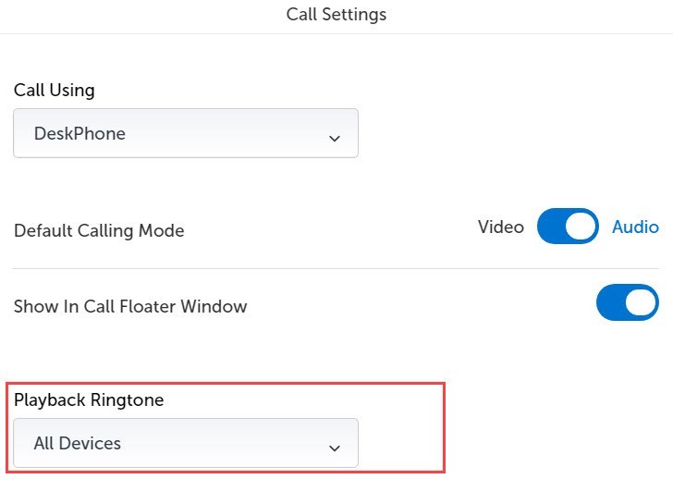The image size is (673, 479).
Task: Click the chevron arrow in DeskPhone dropdown
Action: click(334, 139)
